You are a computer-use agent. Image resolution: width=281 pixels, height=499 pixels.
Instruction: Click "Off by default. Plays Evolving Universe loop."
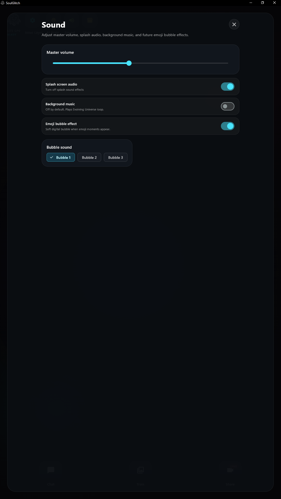[x=75, y=109]
